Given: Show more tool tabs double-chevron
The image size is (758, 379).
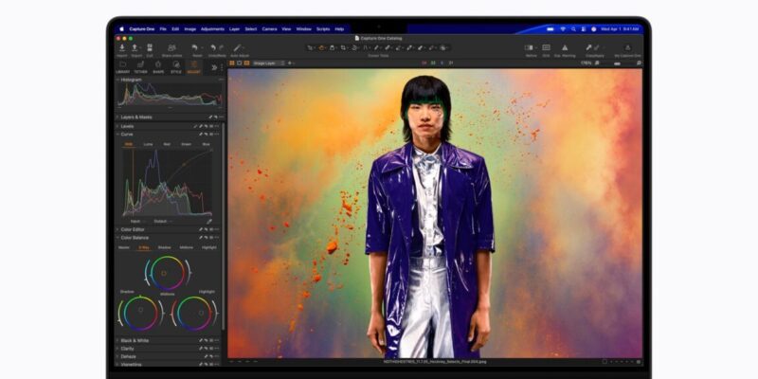Looking at the screenshot, I should pyautogui.click(x=214, y=67).
